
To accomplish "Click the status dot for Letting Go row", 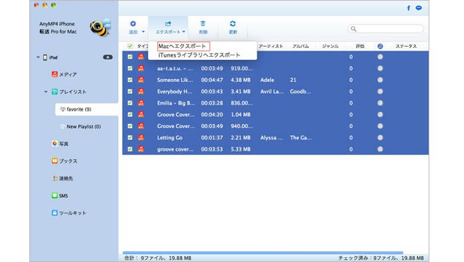I will 380,137.
